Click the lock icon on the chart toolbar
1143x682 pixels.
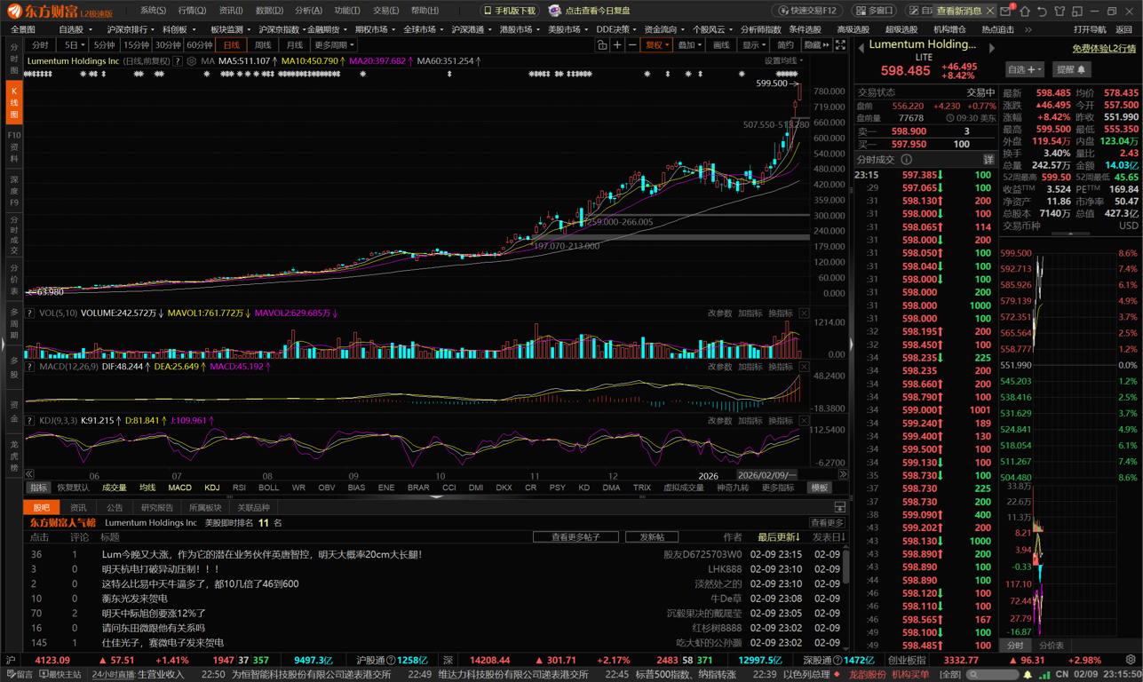[602, 45]
